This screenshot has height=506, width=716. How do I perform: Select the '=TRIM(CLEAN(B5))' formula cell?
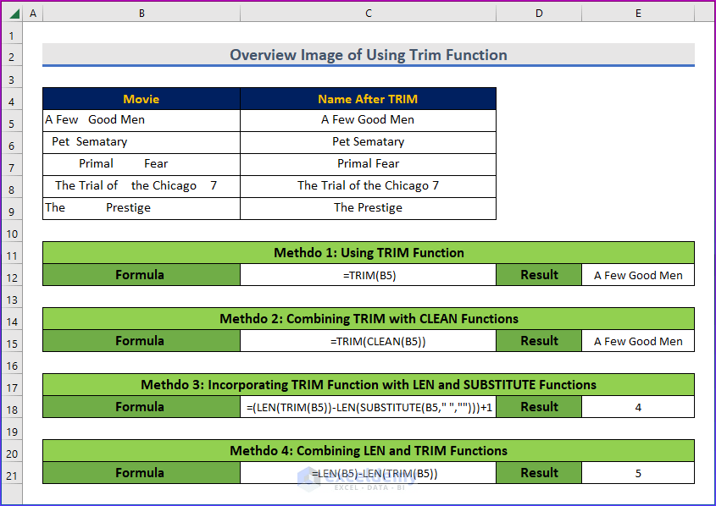368,340
